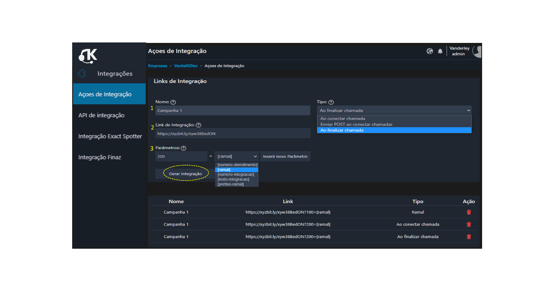
Task: Select [numero-atendimento] option
Action: pos(237,165)
